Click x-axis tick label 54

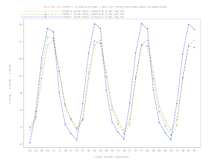pyautogui.click(x=136, y=151)
